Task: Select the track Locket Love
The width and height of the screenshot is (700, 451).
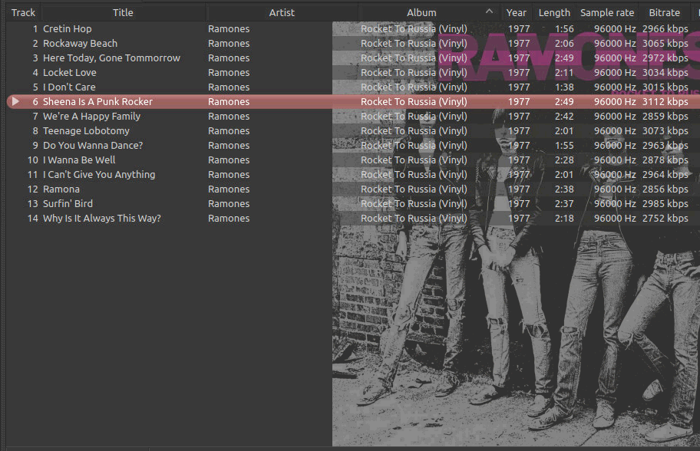Action: [x=70, y=73]
